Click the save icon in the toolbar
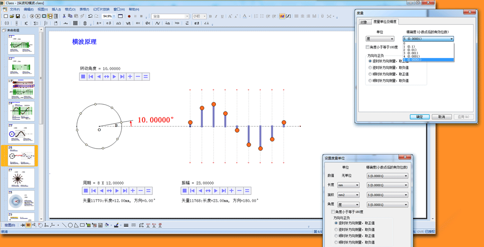Image resolution: width=484 pixels, height=247 pixels. (18, 16)
